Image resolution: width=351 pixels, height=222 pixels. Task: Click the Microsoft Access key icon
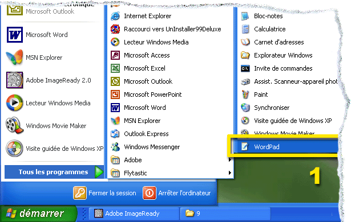115,55
